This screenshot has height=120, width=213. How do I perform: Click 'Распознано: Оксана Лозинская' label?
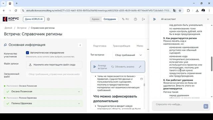[x=22, y=86]
